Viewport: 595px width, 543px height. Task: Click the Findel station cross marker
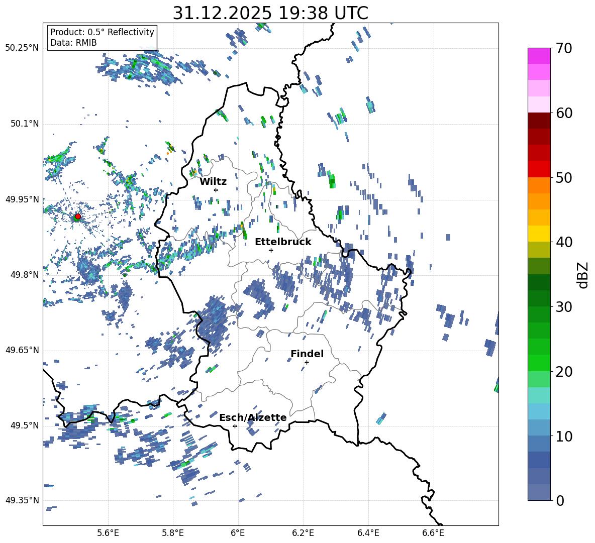307,363
